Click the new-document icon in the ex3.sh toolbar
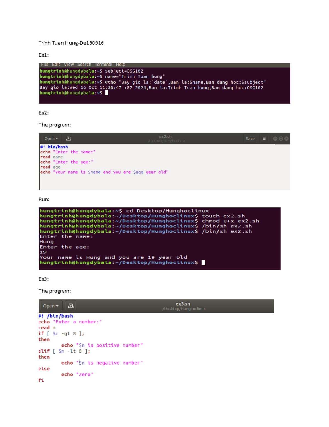 71,306
